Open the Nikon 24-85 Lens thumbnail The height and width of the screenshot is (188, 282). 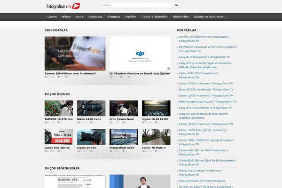click(91, 108)
